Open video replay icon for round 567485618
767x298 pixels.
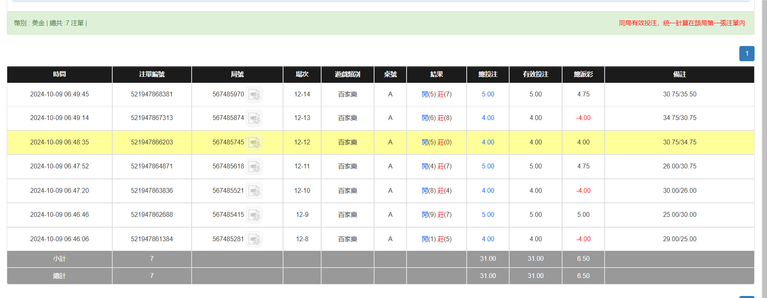254,167
